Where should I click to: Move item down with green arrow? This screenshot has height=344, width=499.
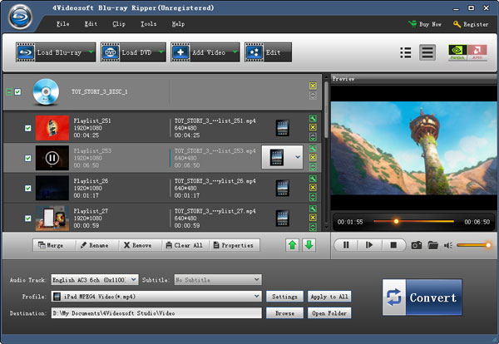click(309, 245)
